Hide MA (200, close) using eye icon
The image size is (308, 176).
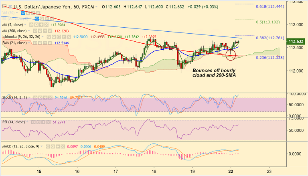click(35, 31)
